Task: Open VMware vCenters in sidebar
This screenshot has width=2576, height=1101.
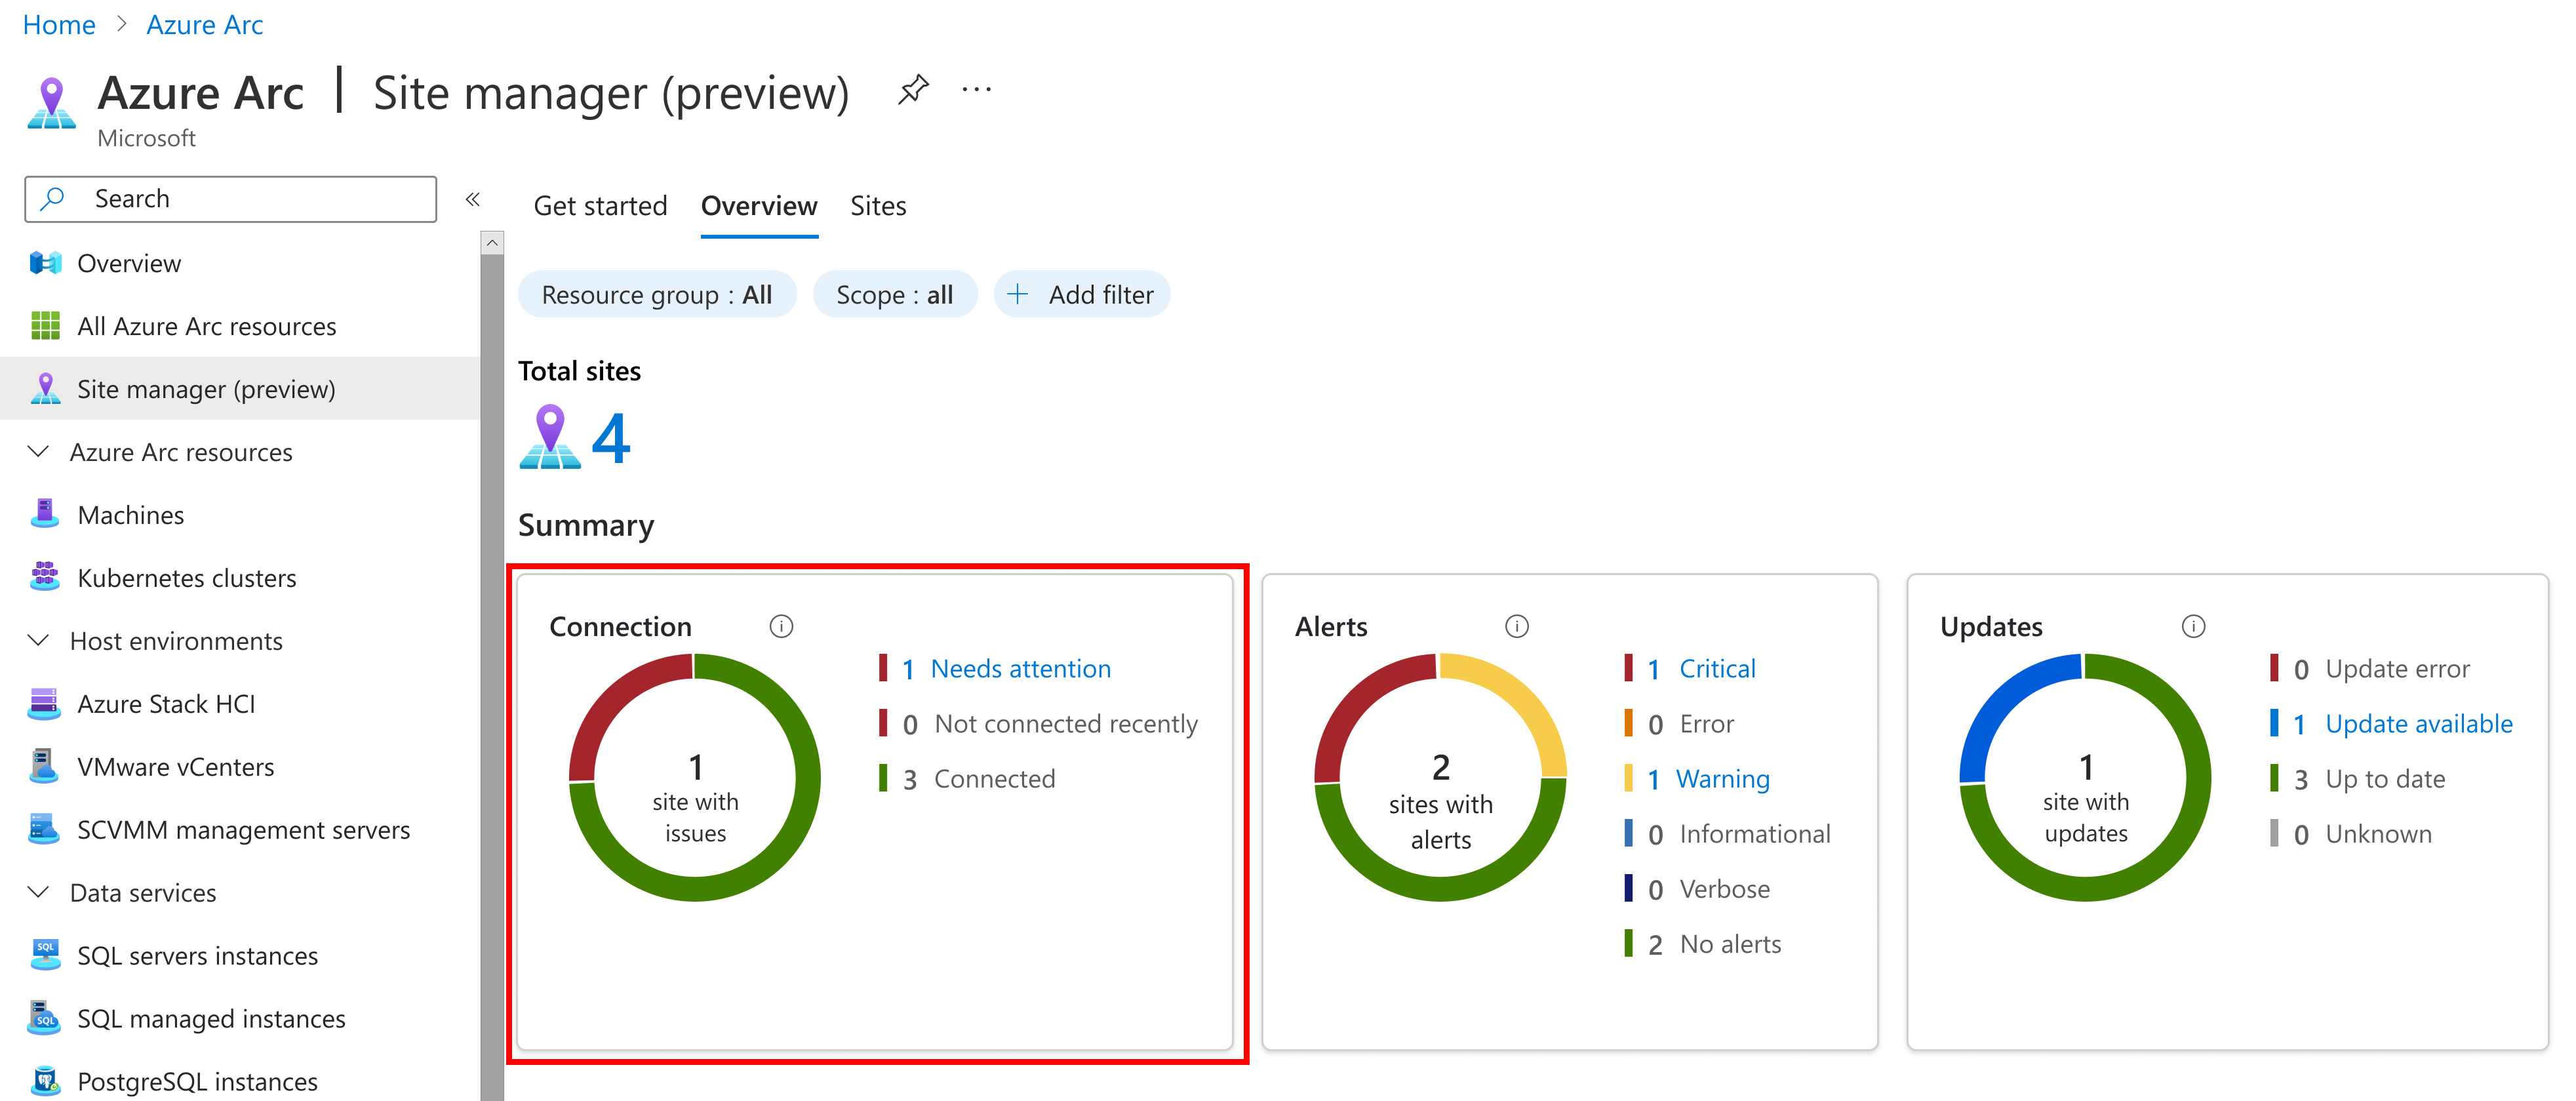Action: (x=175, y=767)
